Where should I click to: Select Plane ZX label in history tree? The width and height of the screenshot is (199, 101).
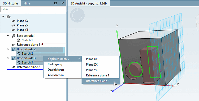23,25
